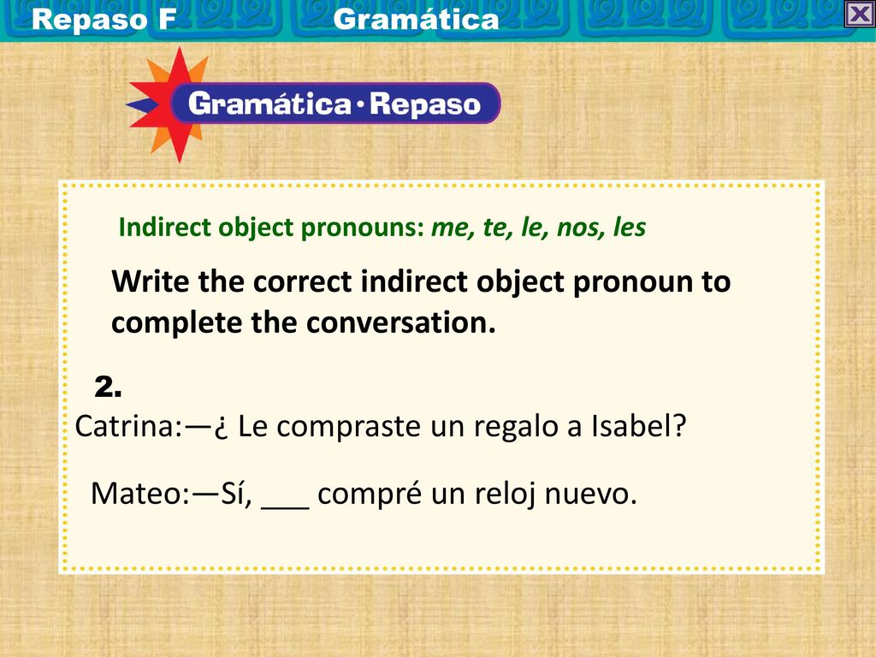Click the word 'Mateo:' speaker label

(x=140, y=494)
